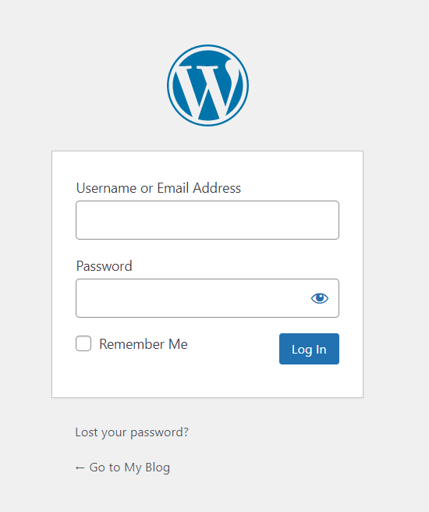
Task: Show password using the eye icon
Action: tap(319, 298)
